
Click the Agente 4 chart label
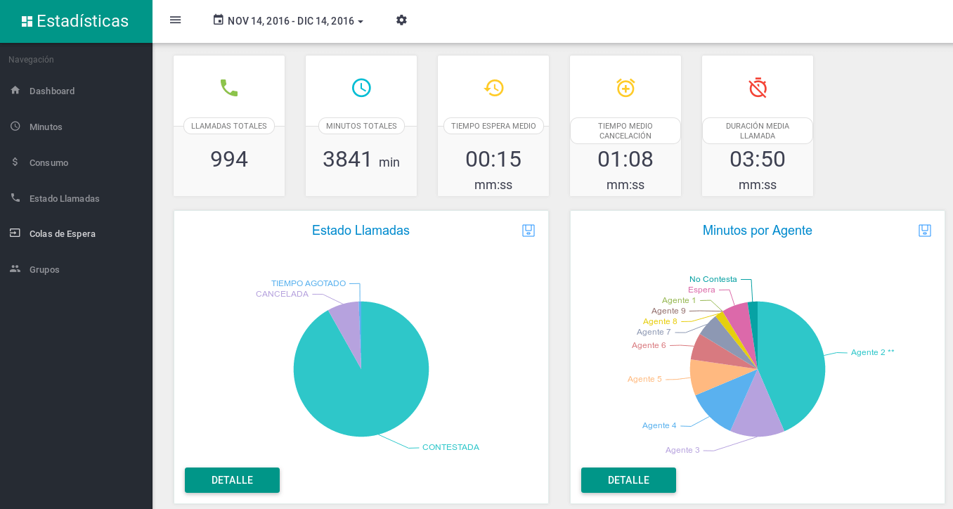(x=659, y=425)
